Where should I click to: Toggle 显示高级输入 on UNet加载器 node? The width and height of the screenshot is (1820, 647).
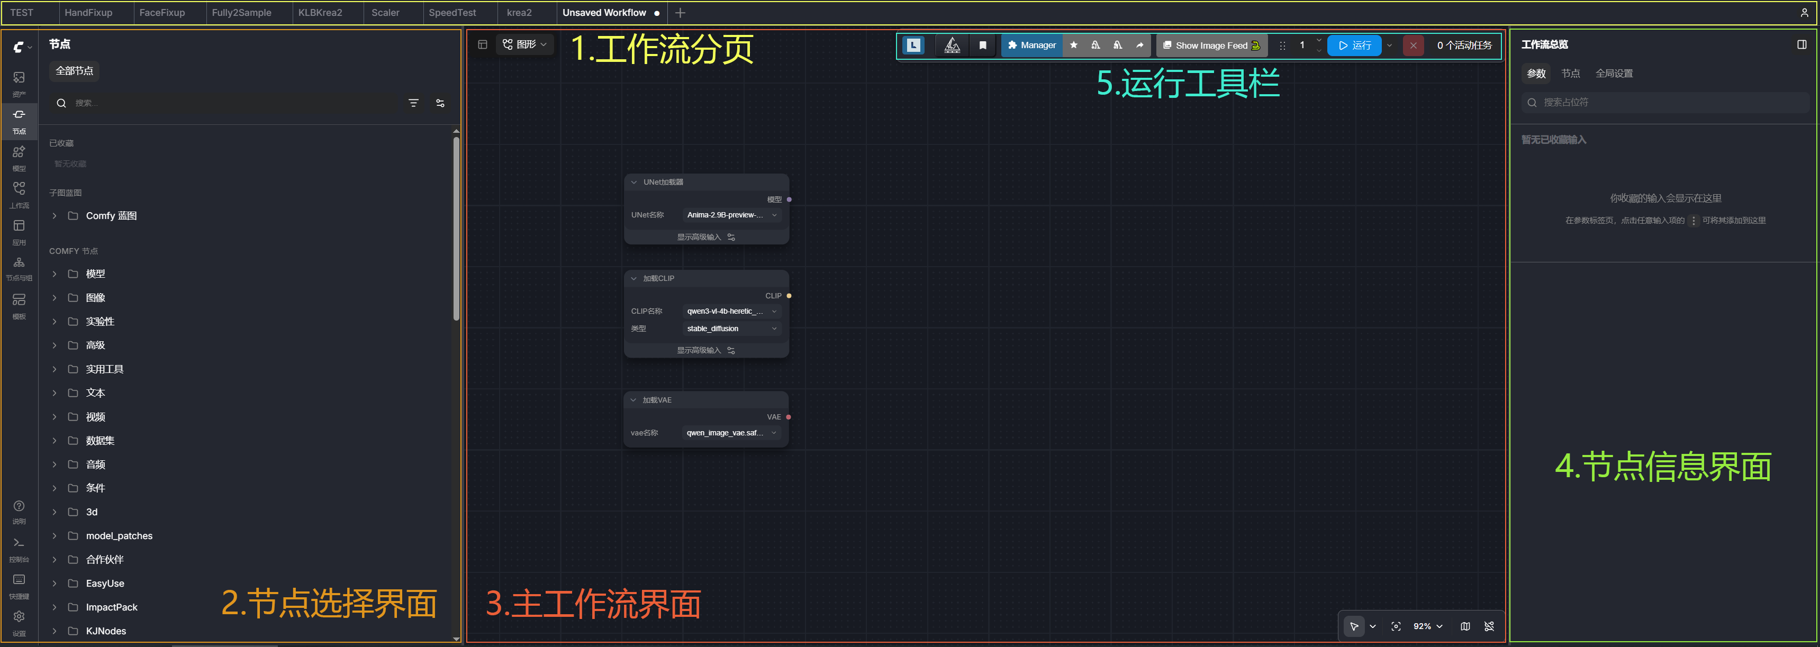coord(706,236)
